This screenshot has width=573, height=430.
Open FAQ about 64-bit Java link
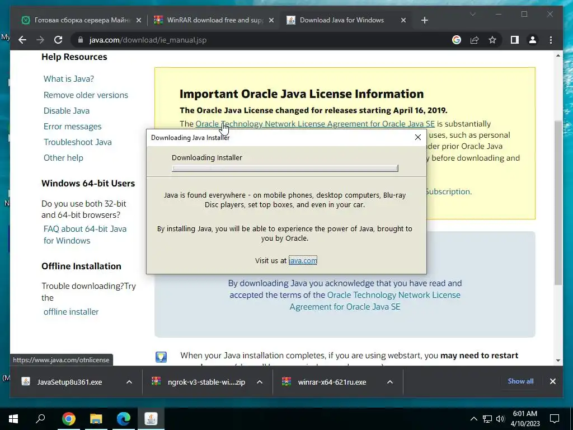coord(85,235)
